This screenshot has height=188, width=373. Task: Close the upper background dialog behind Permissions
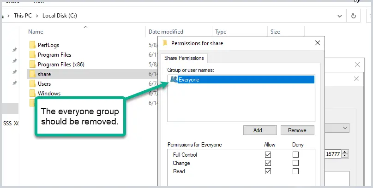pos(357,65)
